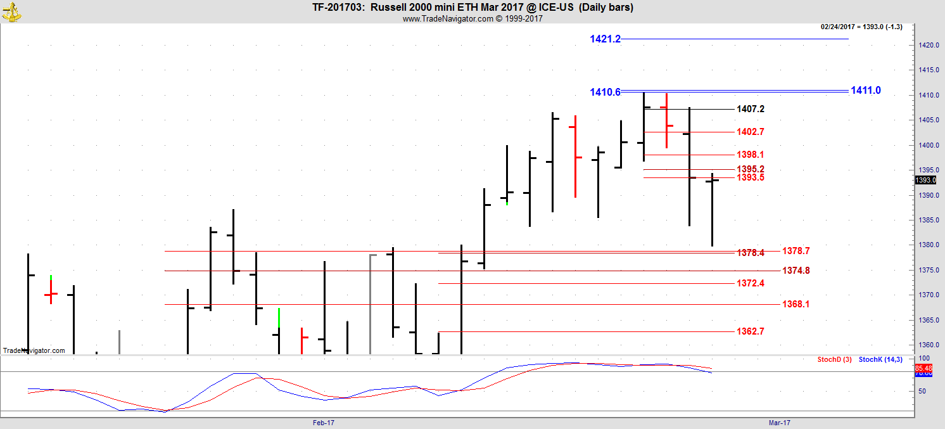Click the black 1407.2 level label
Screen dimensions: 945x429
(x=750, y=110)
